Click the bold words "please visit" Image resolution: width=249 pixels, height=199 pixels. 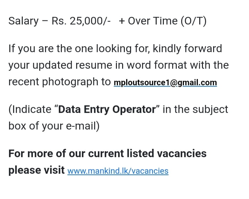pyautogui.click(x=36, y=170)
